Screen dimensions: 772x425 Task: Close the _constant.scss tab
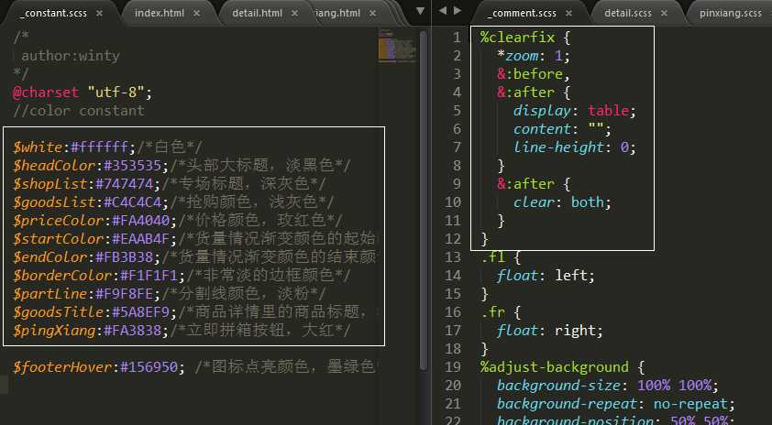99,13
